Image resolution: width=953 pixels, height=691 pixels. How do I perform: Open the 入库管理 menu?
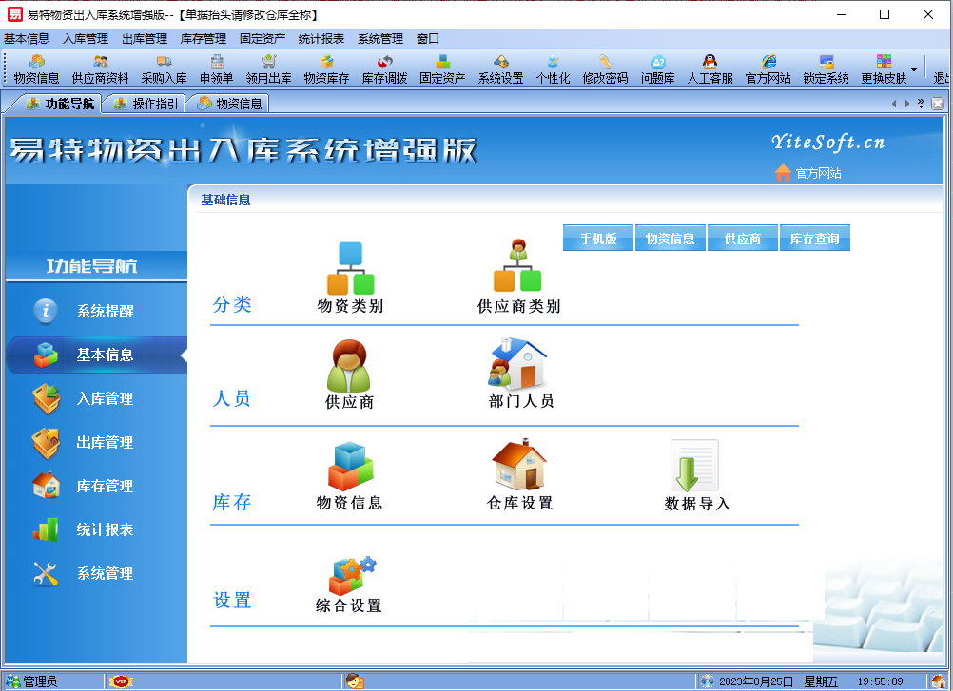(x=85, y=39)
